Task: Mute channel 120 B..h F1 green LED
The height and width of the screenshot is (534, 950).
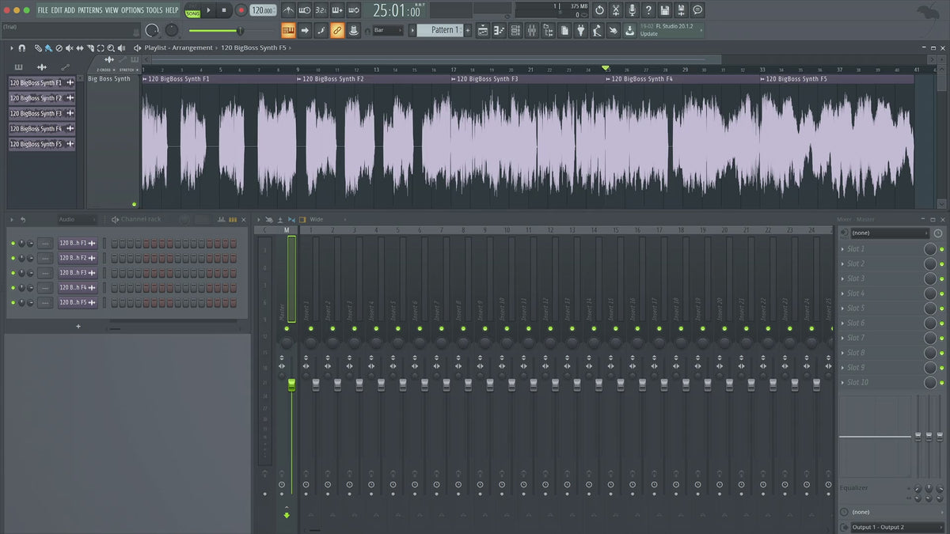Action: click(x=13, y=243)
